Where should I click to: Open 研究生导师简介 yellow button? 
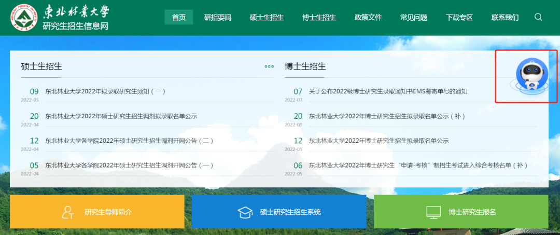pos(97,212)
